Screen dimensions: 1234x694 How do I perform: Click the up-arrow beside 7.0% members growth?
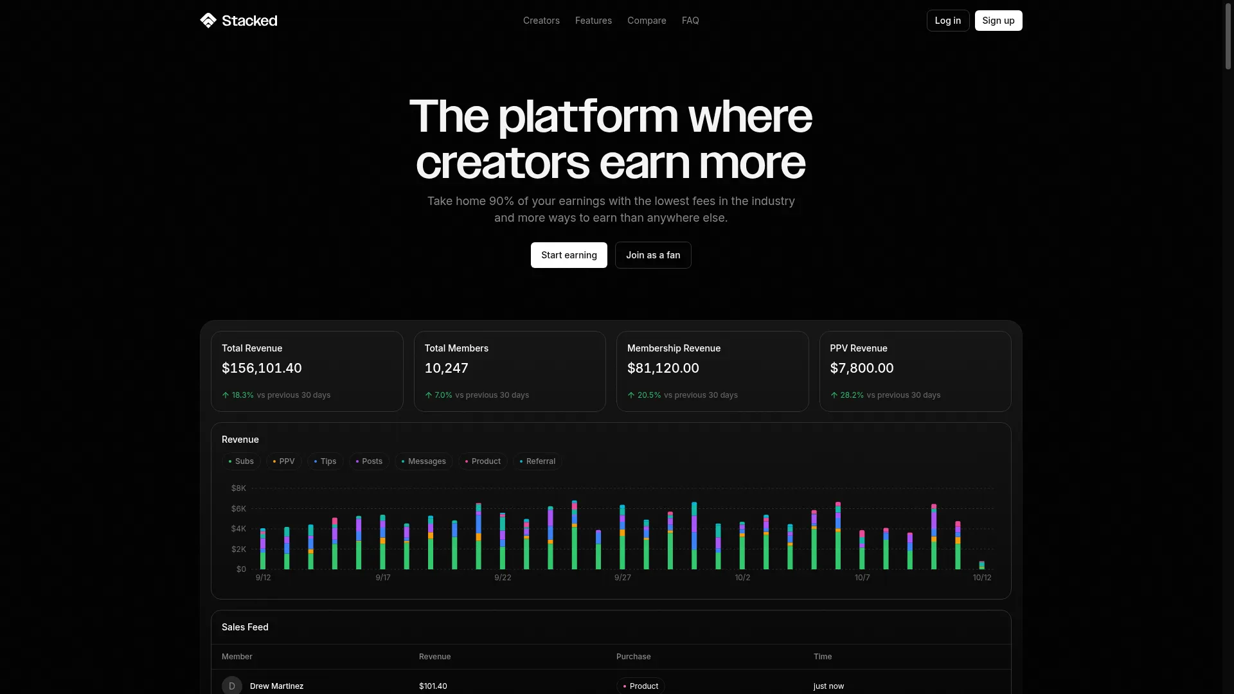pyautogui.click(x=429, y=395)
